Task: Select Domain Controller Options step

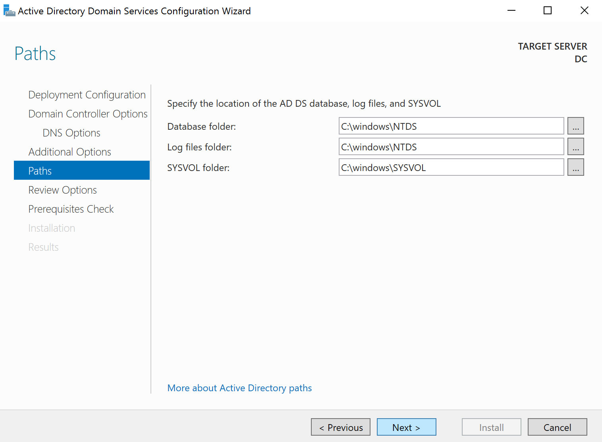Action: 88,113
